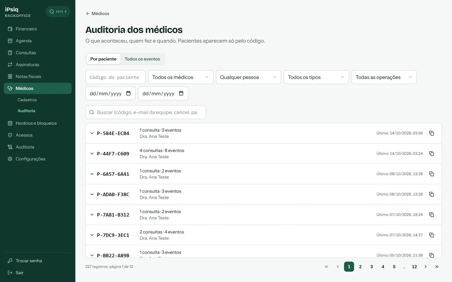The height and width of the screenshot is (282, 452).
Task: Go to the next page arrow
Action: click(x=425, y=266)
